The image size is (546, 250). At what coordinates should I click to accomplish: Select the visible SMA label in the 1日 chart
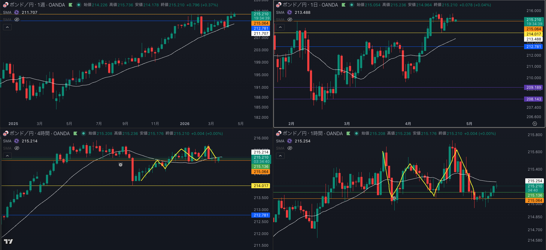click(x=280, y=12)
